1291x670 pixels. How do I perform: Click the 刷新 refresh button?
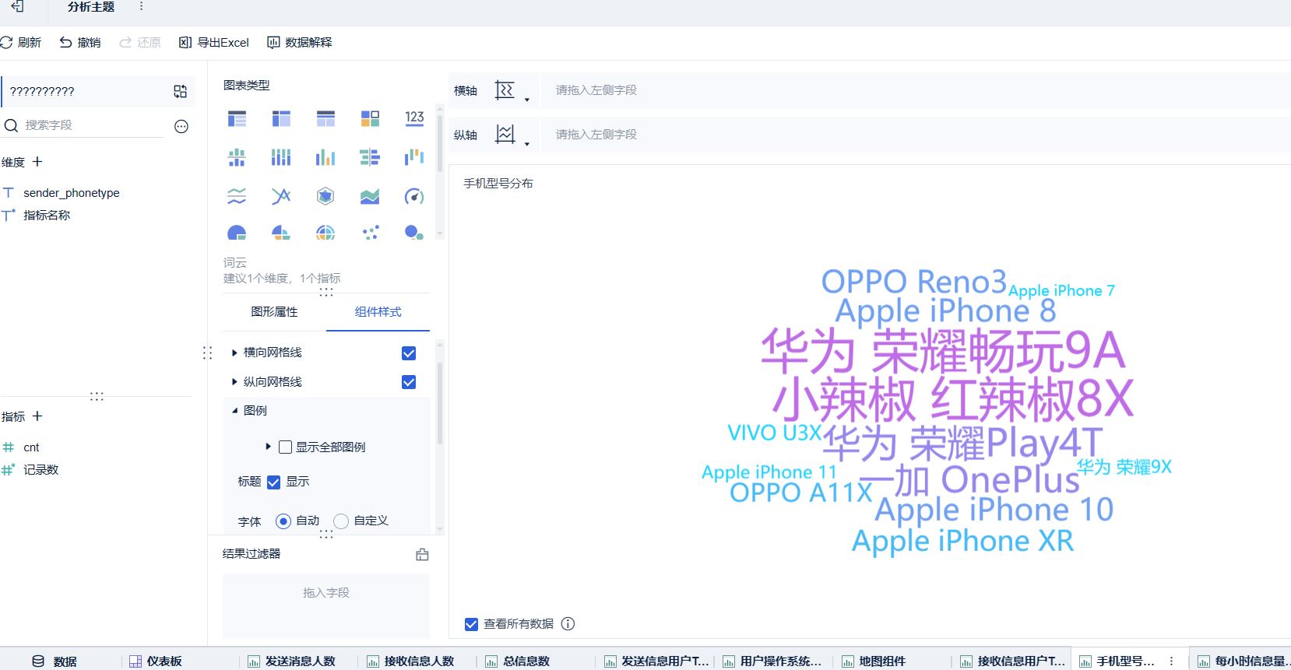[x=21, y=42]
